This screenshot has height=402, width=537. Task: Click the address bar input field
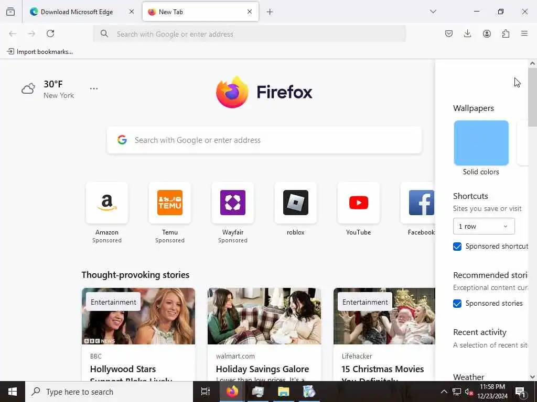(x=250, y=34)
